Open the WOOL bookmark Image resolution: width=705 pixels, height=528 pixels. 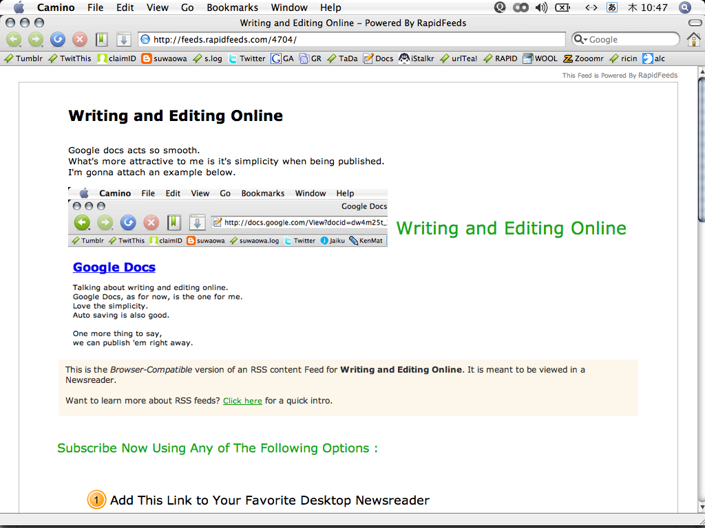tap(540, 58)
